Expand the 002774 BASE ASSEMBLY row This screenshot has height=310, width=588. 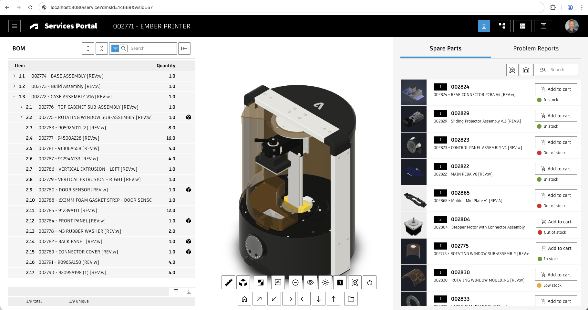tap(14, 76)
